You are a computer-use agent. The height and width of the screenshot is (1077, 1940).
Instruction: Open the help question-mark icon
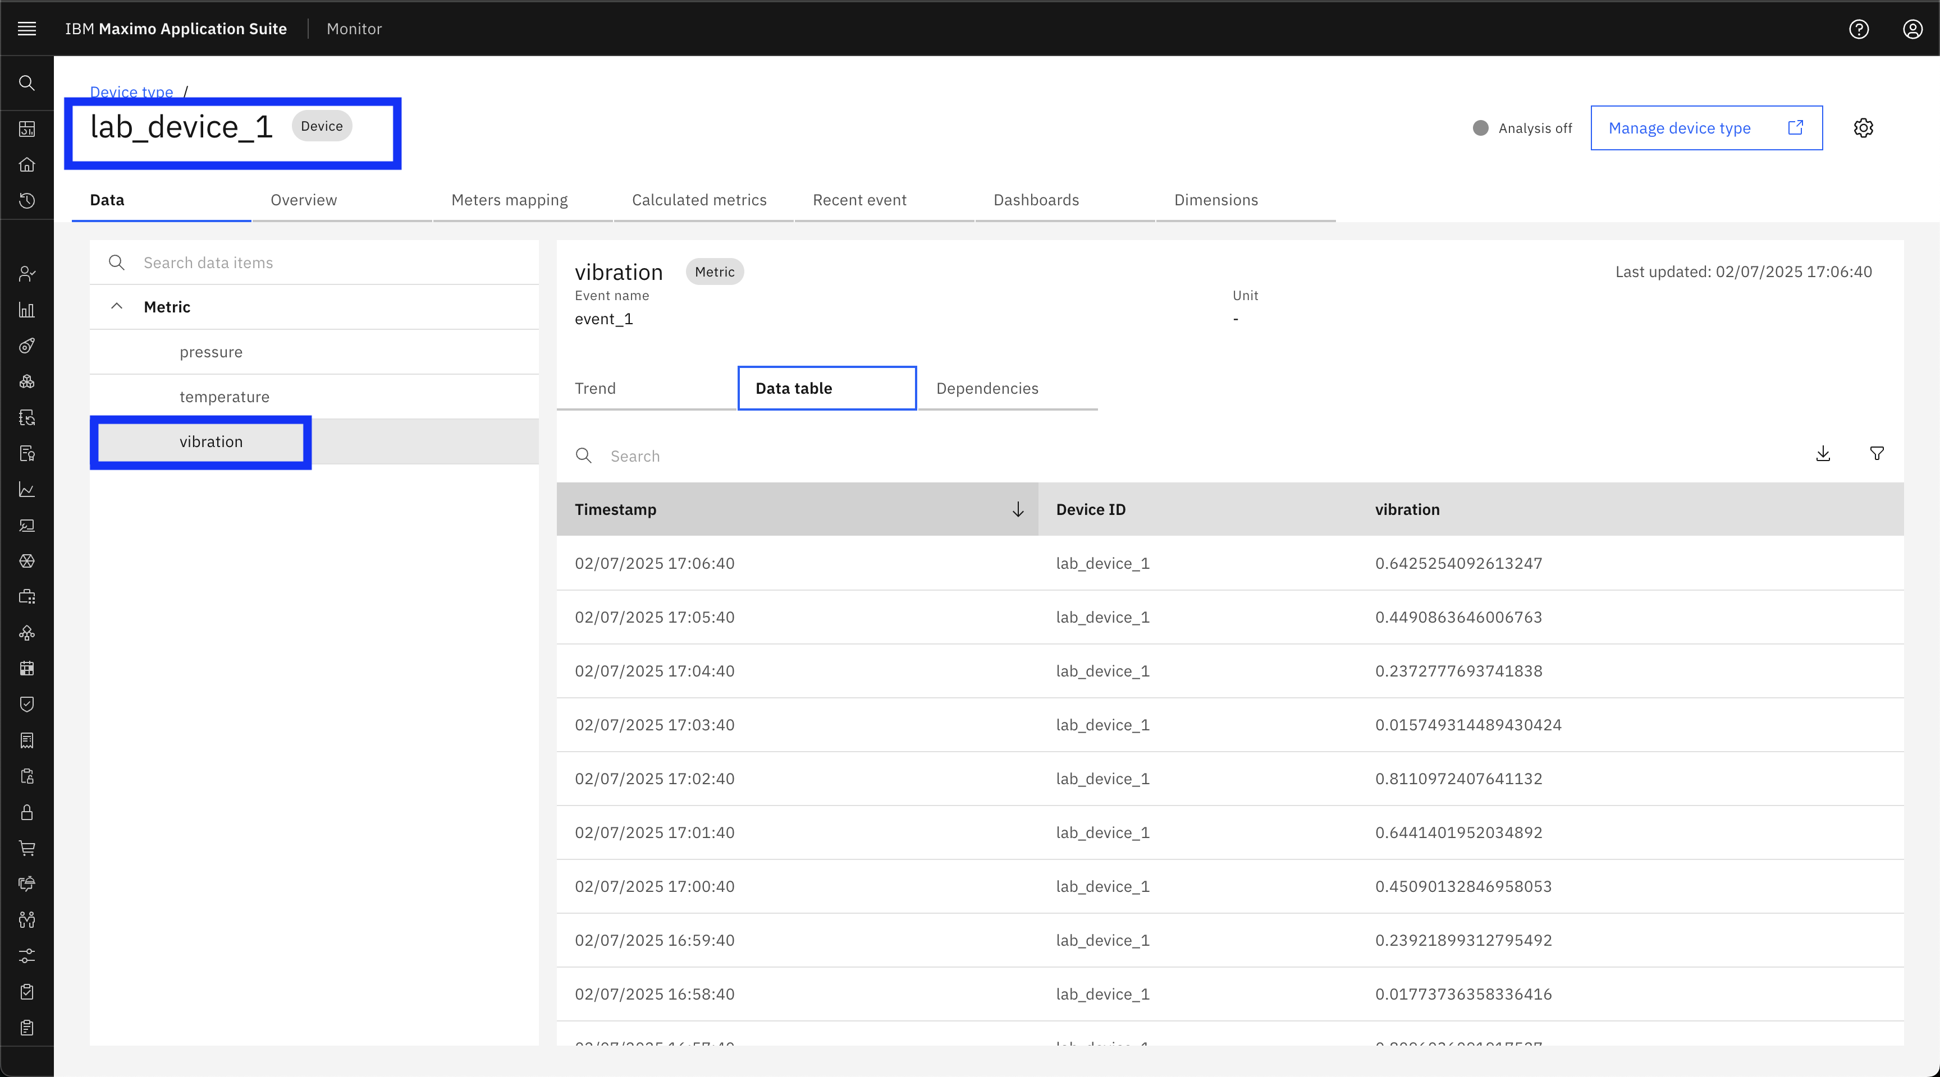1859,29
